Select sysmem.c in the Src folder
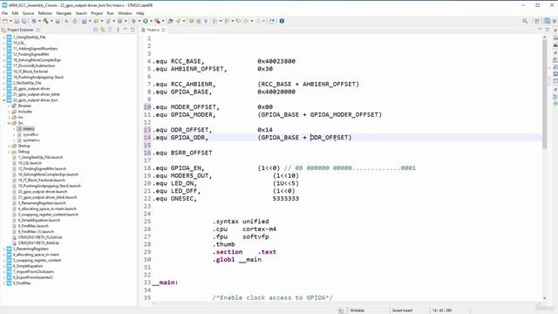558x314 pixels. tap(31, 140)
